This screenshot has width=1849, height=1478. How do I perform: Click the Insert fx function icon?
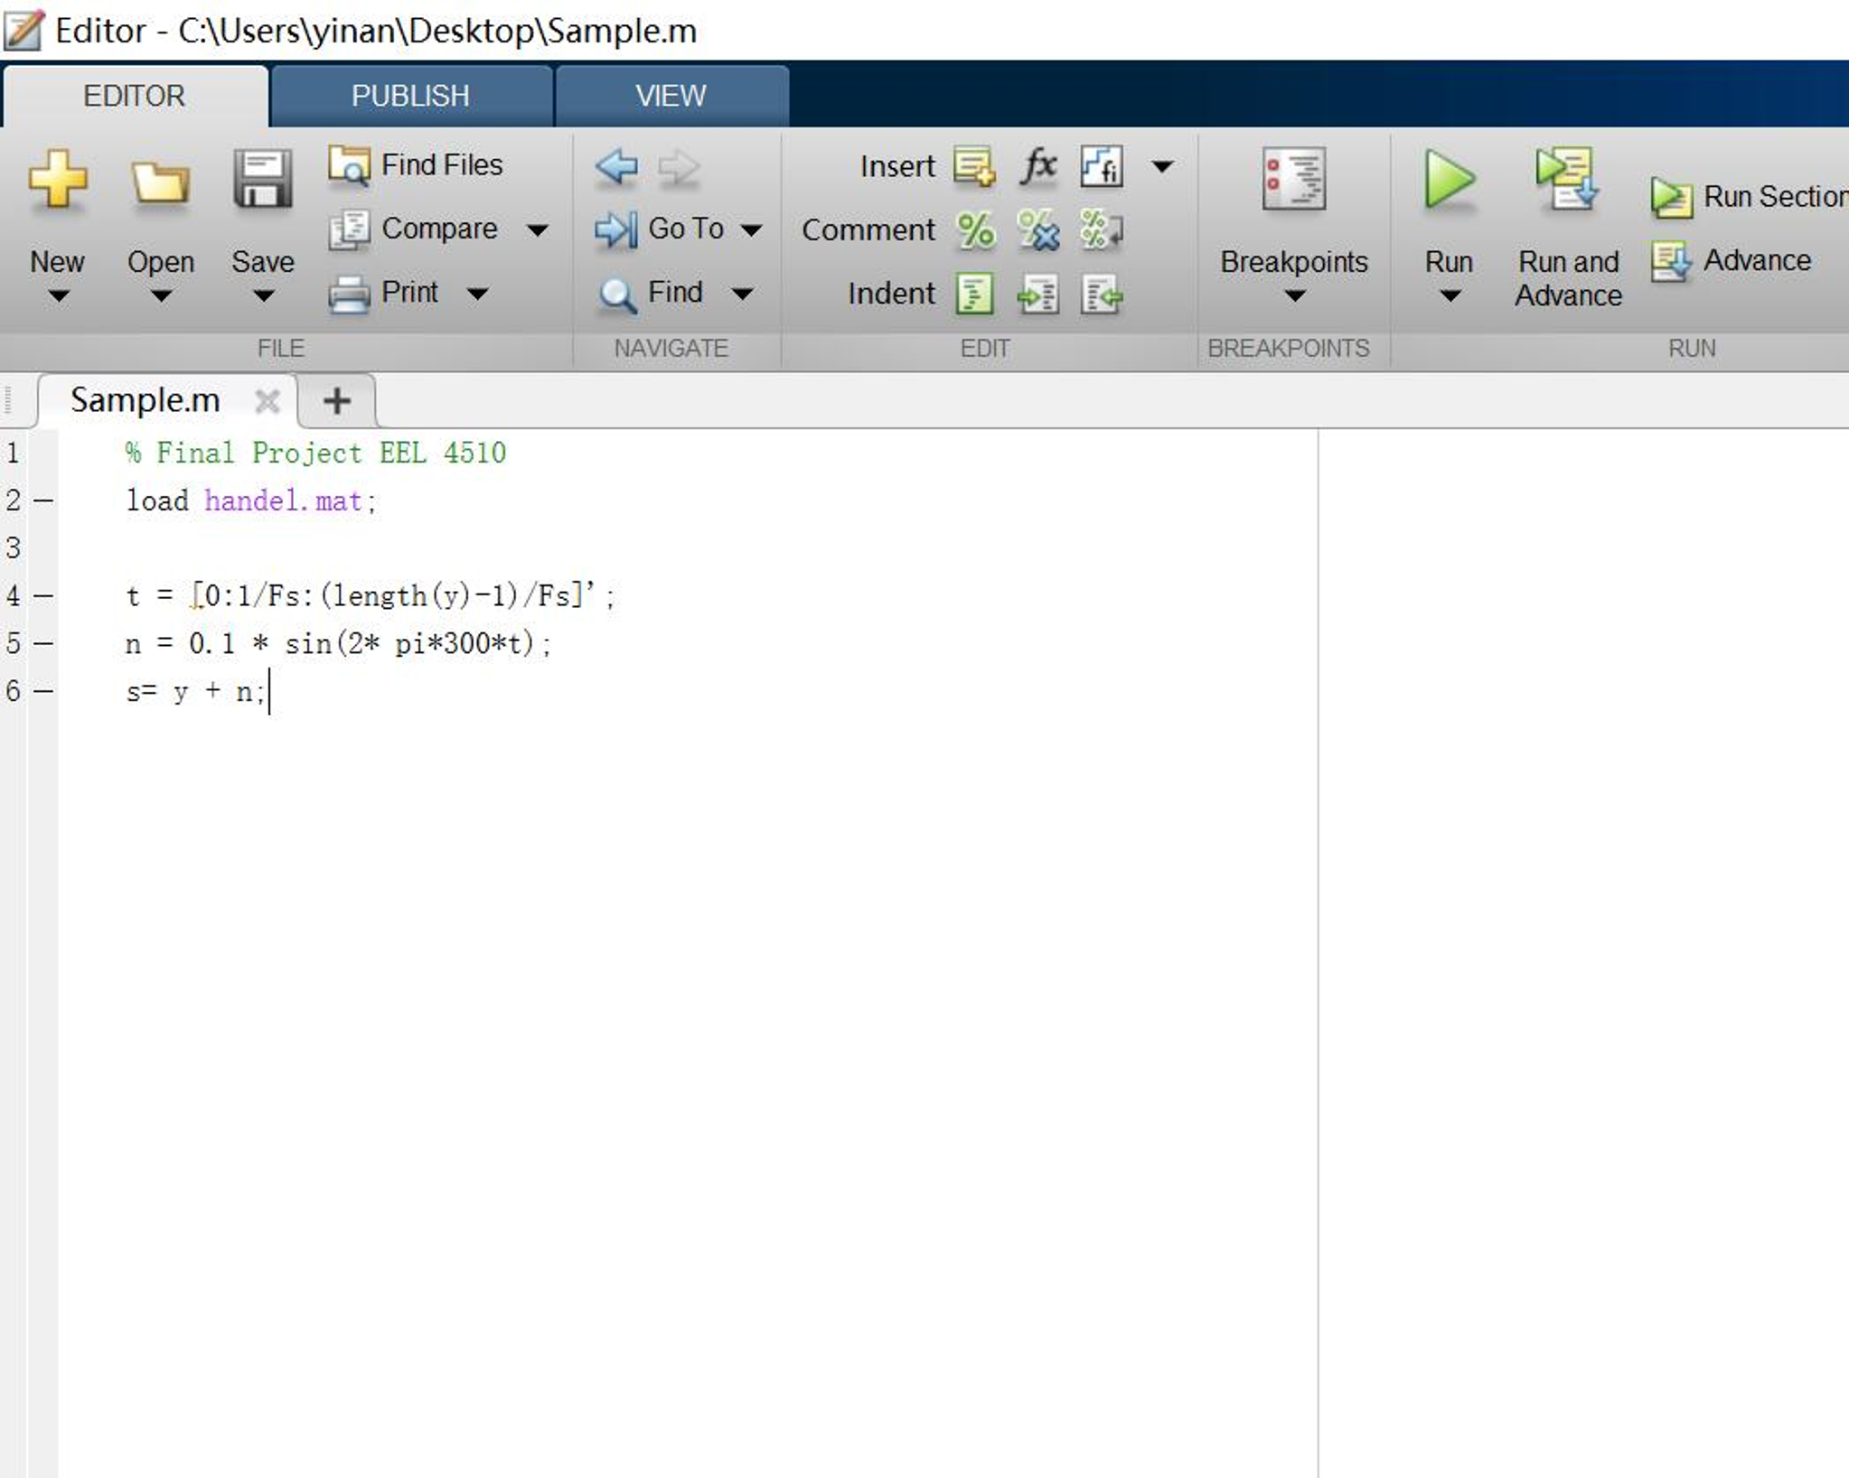point(1038,166)
